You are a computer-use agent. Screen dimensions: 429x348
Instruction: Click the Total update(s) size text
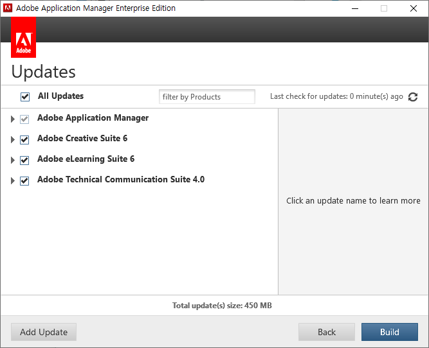click(x=222, y=306)
